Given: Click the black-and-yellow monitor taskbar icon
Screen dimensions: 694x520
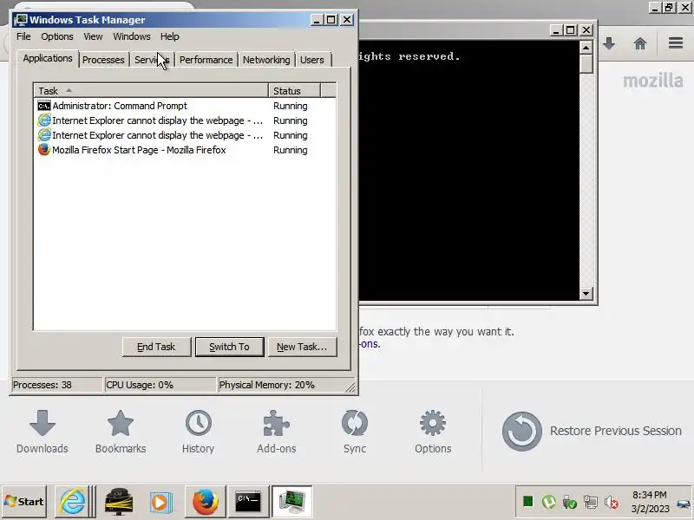Looking at the screenshot, I should pos(119,502).
